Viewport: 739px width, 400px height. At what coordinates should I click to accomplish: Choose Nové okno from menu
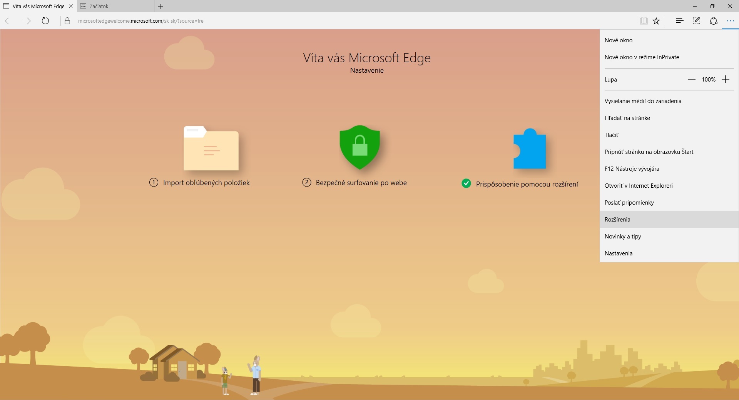669,40
